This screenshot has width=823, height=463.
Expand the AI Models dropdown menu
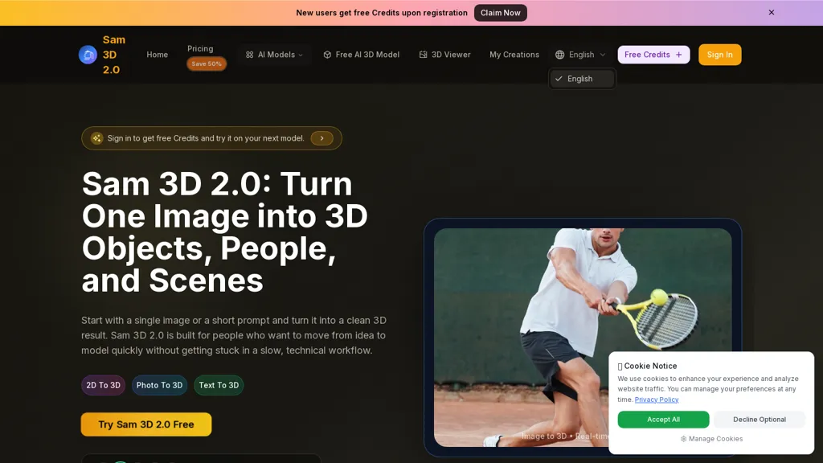click(275, 55)
